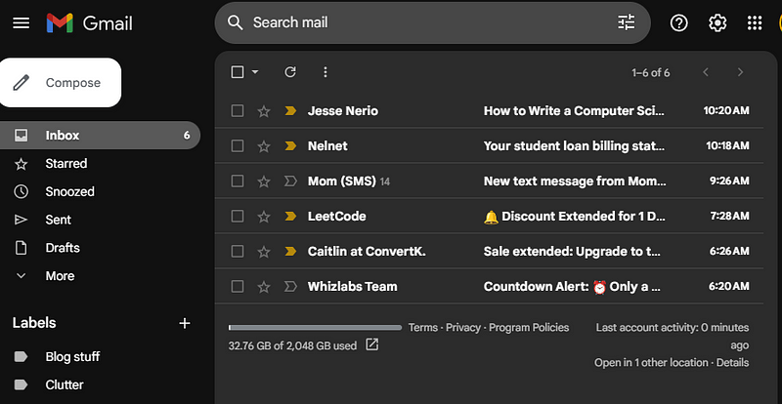Open email 'Sale extended: Upgrade to t...'
This screenshot has width=782, height=404.
point(572,251)
